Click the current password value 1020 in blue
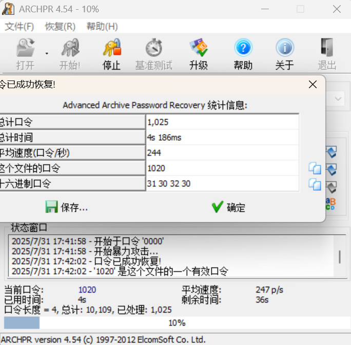This screenshot has height=345, width=351. tap(87, 290)
